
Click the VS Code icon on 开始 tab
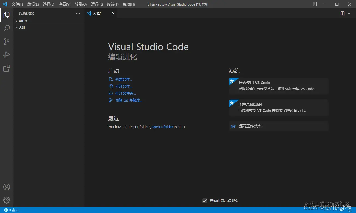coord(89,13)
